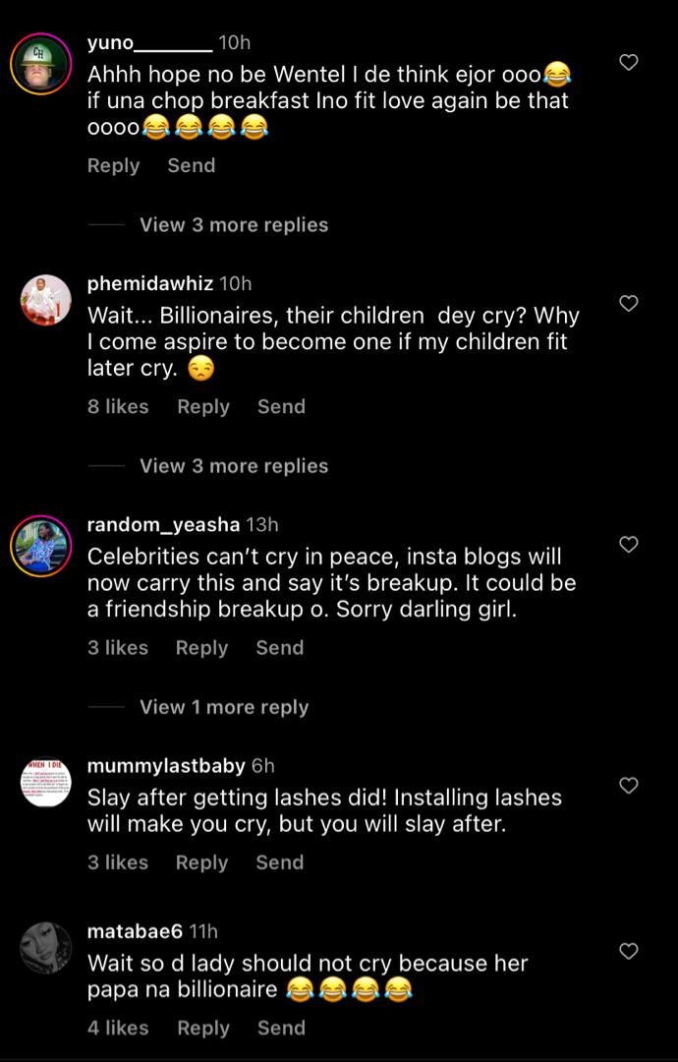View the 3 likes on random_yeasha's comment
The height and width of the screenshot is (1062, 678).
pos(118,648)
